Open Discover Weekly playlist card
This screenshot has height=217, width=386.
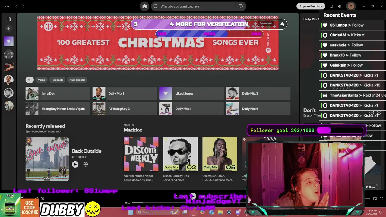[141, 159]
